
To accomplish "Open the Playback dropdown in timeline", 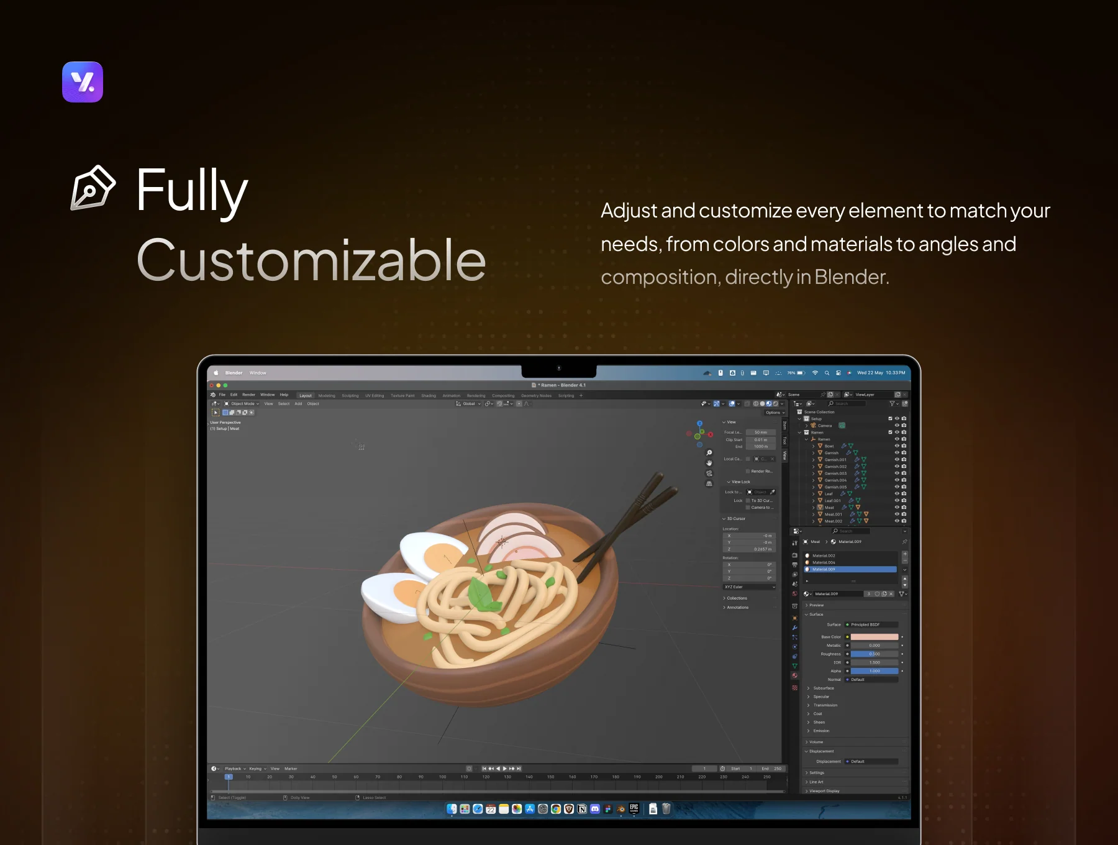I will click(235, 769).
